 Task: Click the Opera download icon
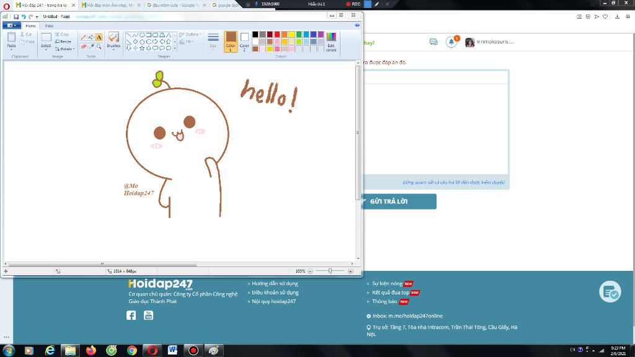pos(617,17)
